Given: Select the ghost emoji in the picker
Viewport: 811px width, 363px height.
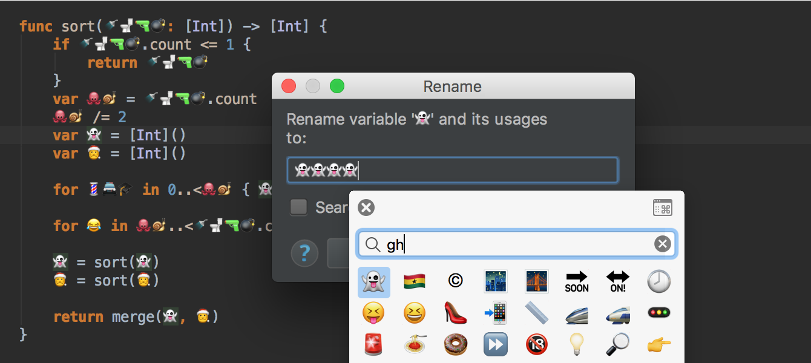Looking at the screenshot, I should pyautogui.click(x=373, y=281).
